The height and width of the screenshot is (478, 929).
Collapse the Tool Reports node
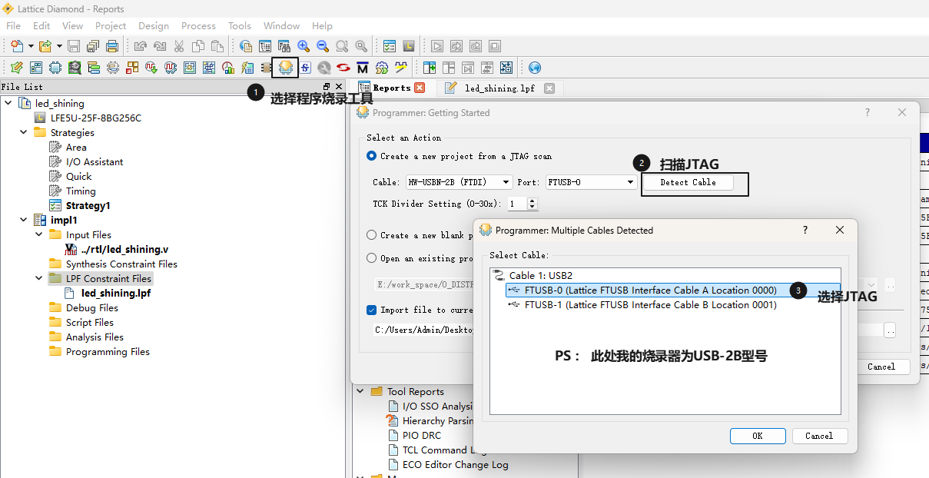tap(360, 391)
